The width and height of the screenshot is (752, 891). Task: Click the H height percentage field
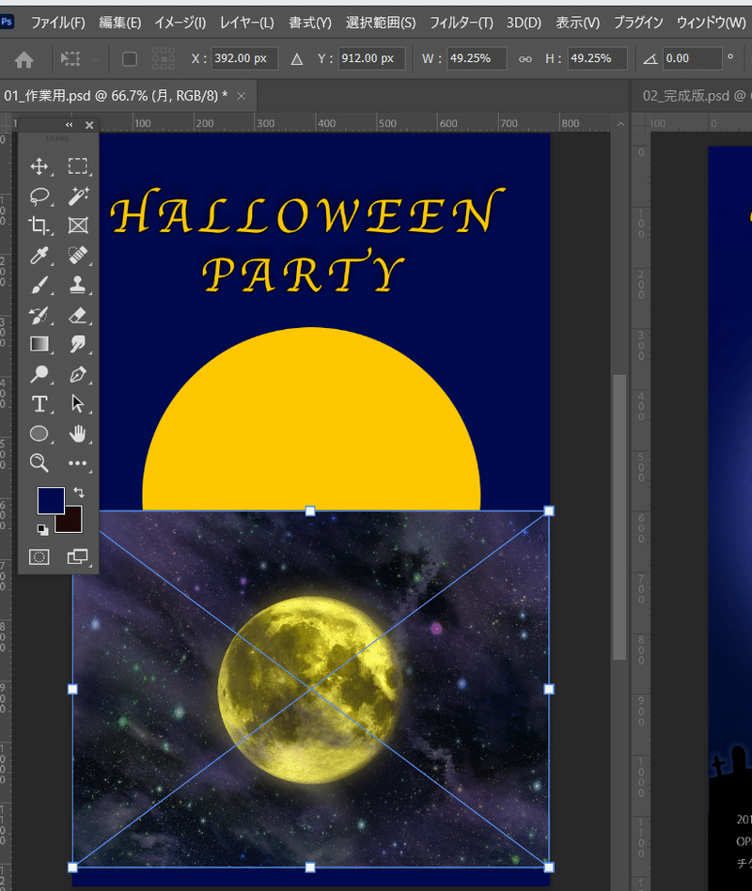(598, 58)
